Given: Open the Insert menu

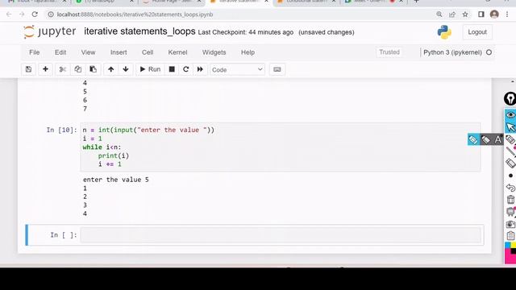Looking at the screenshot, I should click(x=119, y=52).
